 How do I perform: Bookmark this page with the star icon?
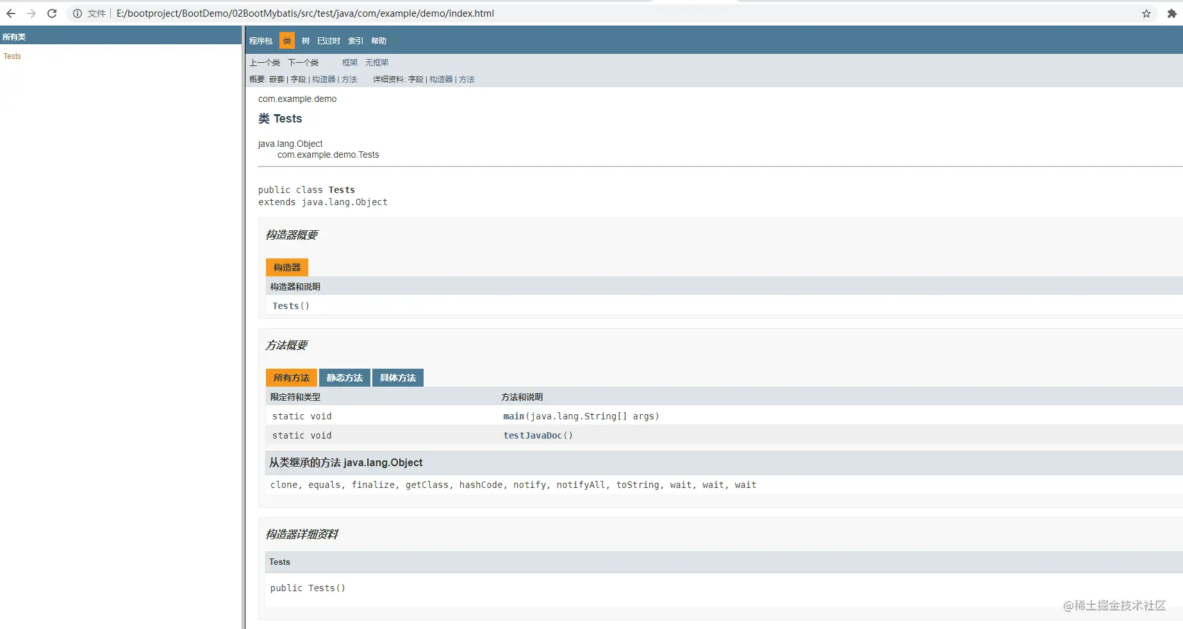pos(1146,13)
